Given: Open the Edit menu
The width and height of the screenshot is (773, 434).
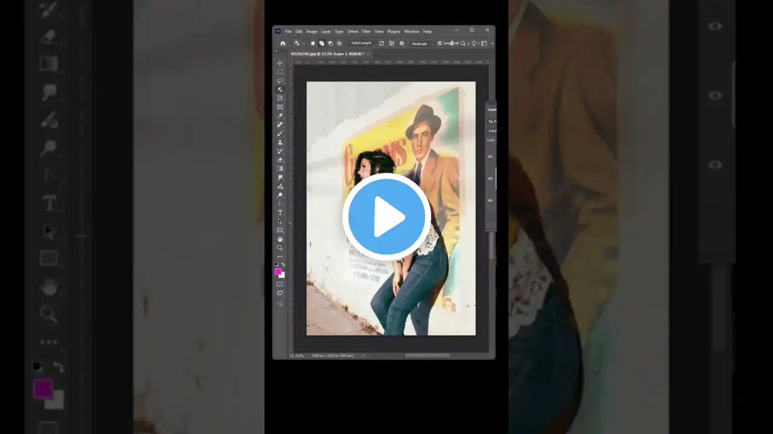Looking at the screenshot, I should pos(299,31).
